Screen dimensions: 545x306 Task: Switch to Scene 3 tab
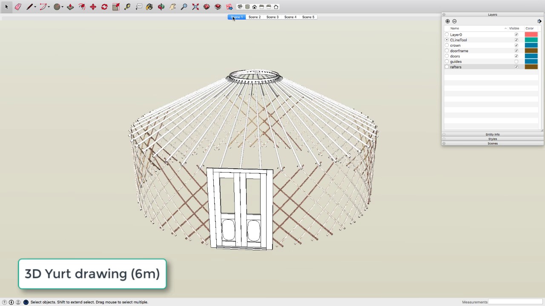[x=272, y=17]
